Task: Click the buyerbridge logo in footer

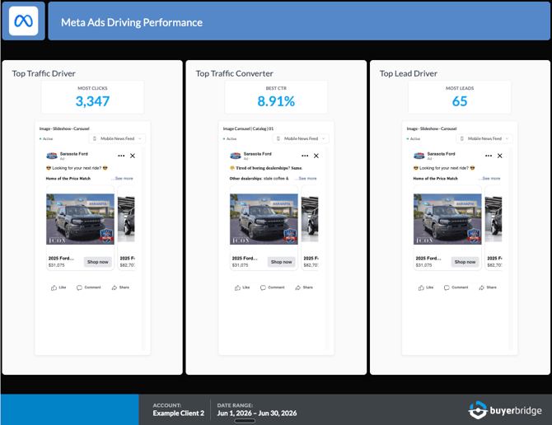Action: pyautogui.click(x=505, y=410)
